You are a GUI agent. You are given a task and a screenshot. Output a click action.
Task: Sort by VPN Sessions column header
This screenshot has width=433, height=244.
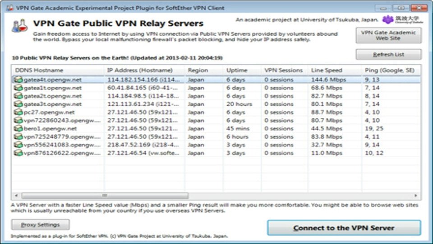coord(285,70)
